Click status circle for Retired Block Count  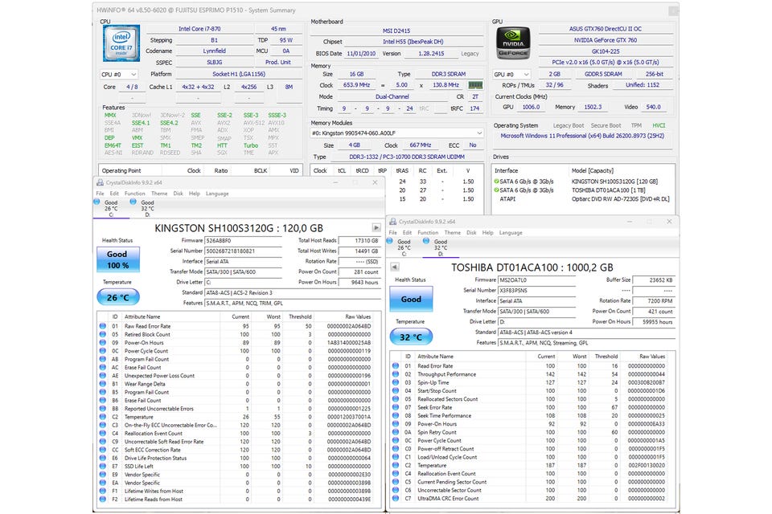tap(102, 334)
